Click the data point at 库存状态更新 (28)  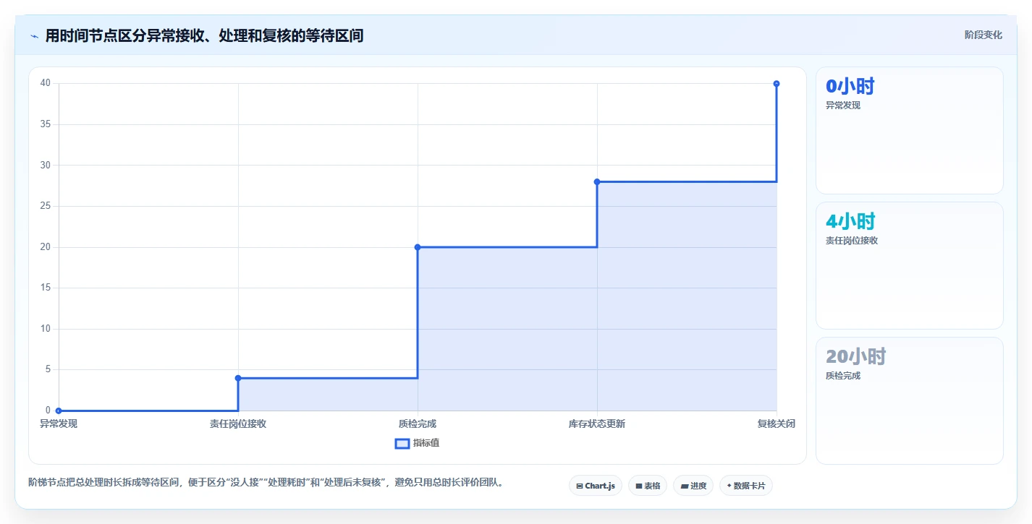pyautogui.click(x=597, y=181)
